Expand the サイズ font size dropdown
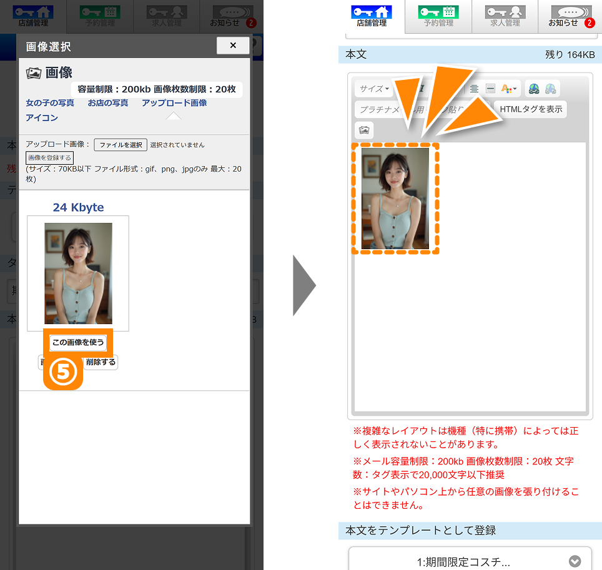 click(373, 89)
